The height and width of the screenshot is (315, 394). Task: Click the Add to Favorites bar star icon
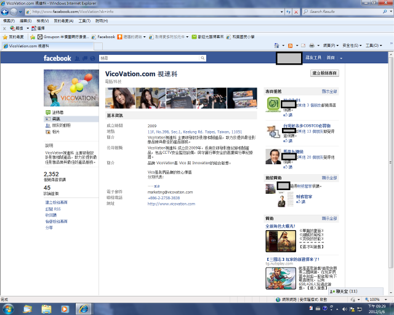[x=33, y=37]
